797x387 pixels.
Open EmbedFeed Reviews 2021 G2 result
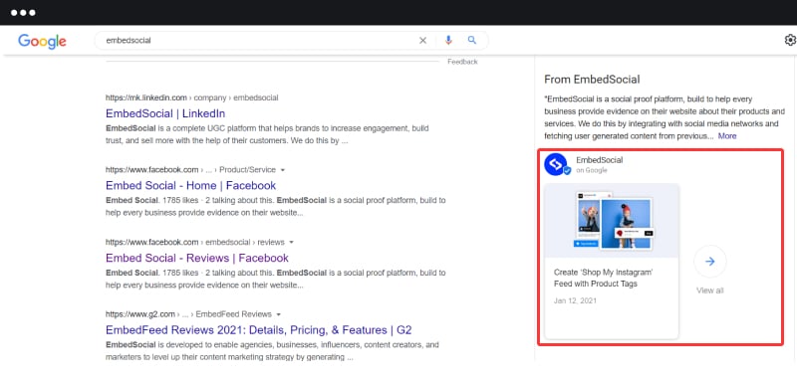click(x=259, y=330)
